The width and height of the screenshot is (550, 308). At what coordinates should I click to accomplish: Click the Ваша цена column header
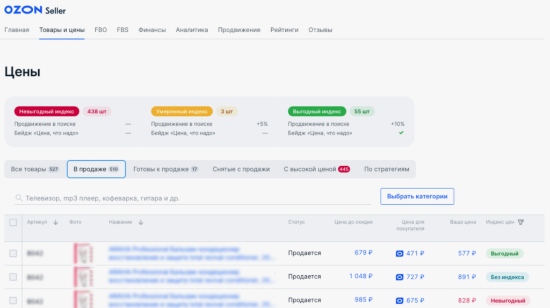point(463,222)
